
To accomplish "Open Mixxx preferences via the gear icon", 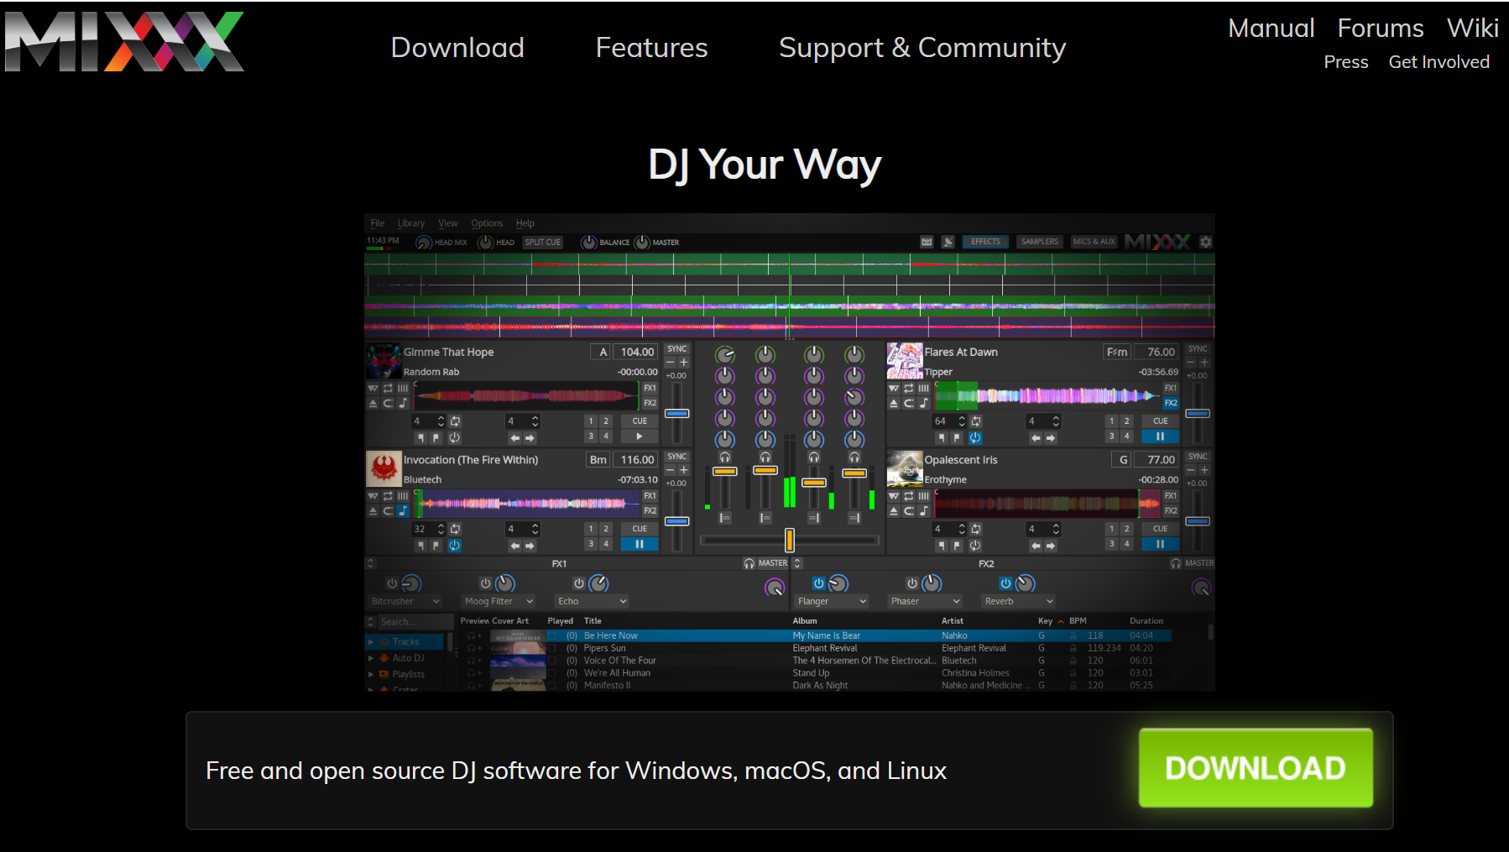I will (1206, 241).
